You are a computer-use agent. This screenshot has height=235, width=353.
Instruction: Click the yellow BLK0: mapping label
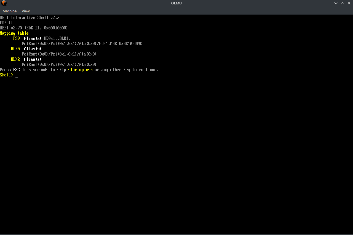click(x=16, y=49)
